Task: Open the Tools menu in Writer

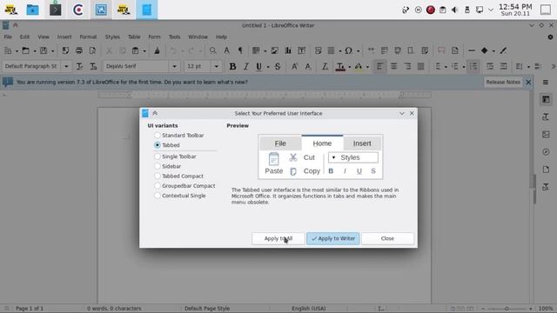Action: (174, 37)
